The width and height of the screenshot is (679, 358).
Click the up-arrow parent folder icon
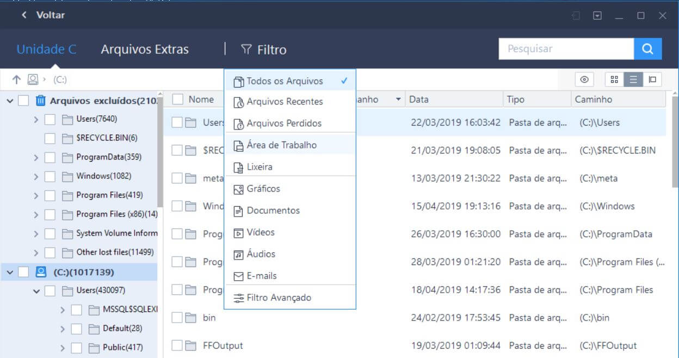click(x=16, y=80)
